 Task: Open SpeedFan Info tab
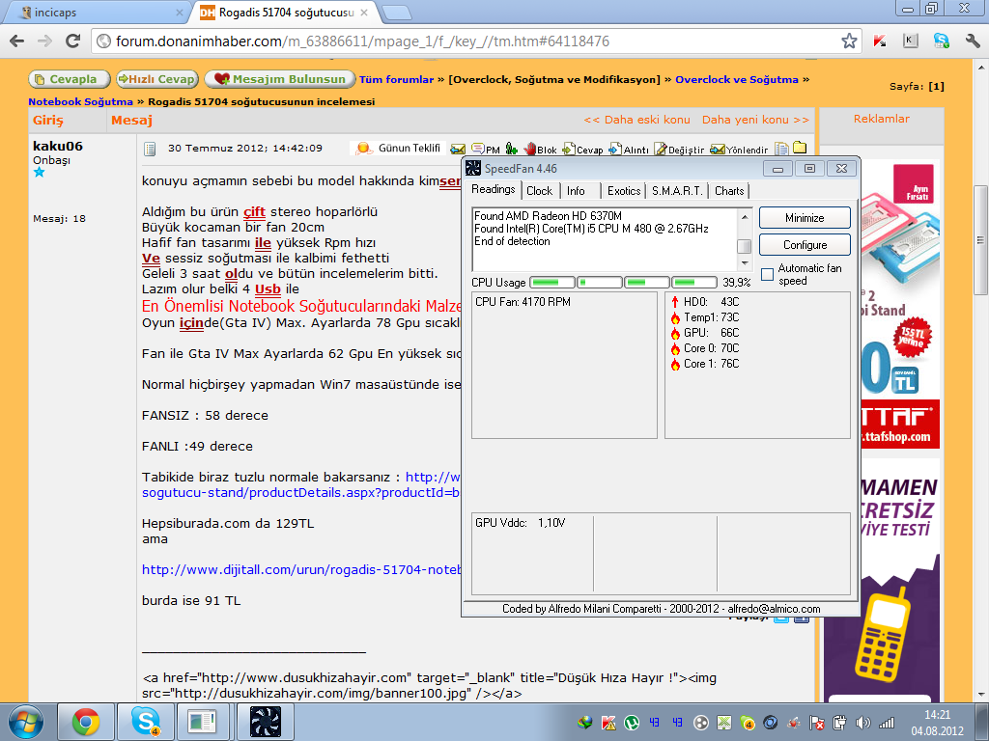[576, 191]
